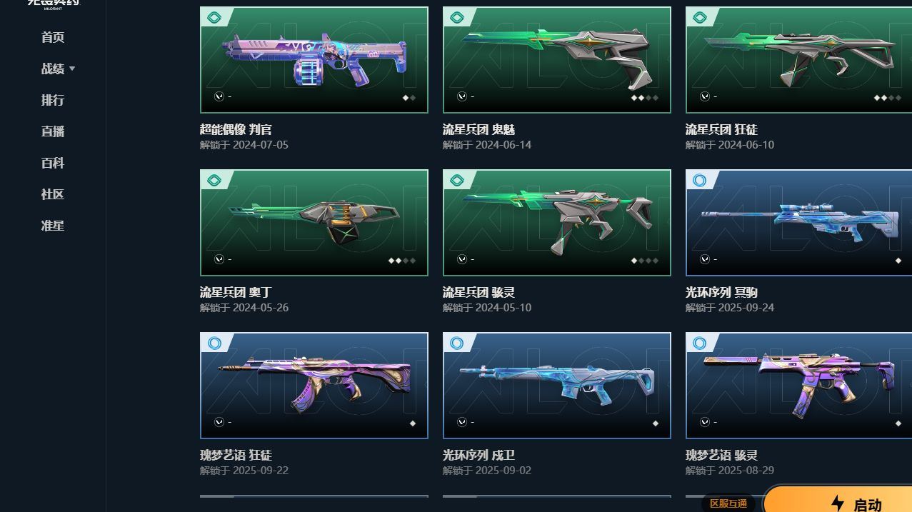Image resolution: width=912 pixels, height=512 pixels.
Task: Go to the 排行 section
Action: pyautogui.click(x=53, y=100)
